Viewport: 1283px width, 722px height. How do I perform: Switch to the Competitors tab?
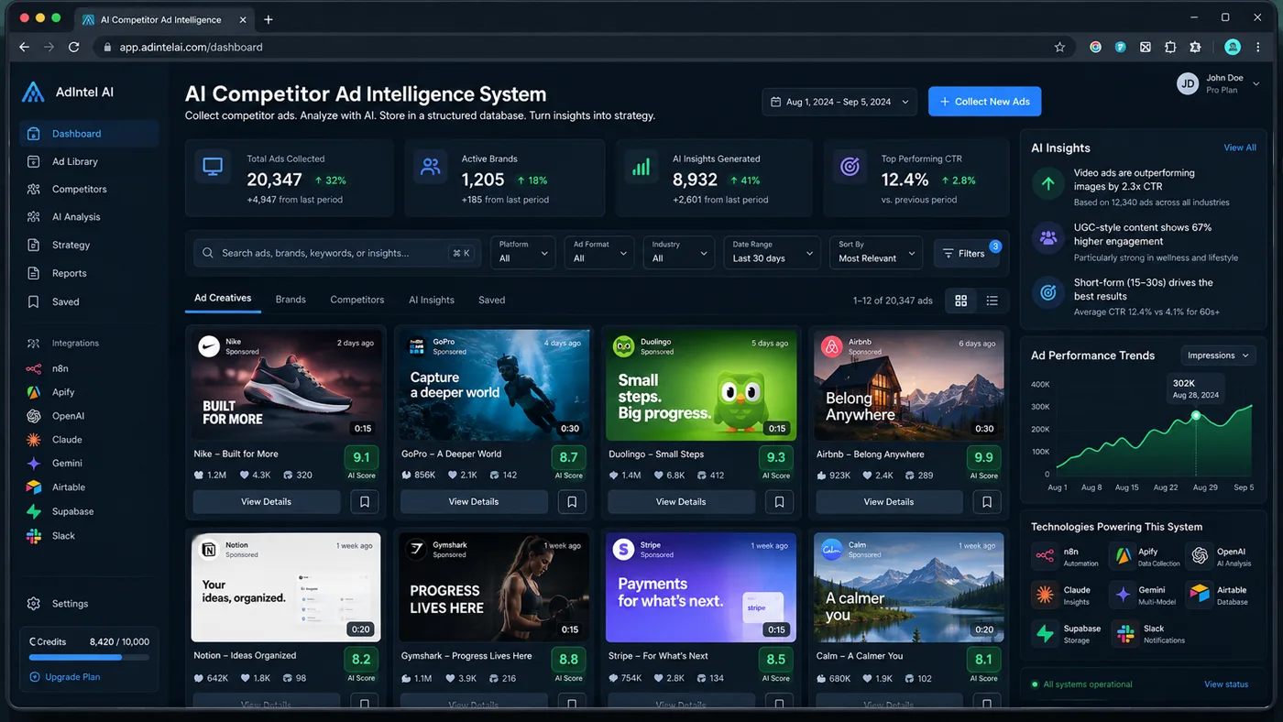(x=357, y=300)
